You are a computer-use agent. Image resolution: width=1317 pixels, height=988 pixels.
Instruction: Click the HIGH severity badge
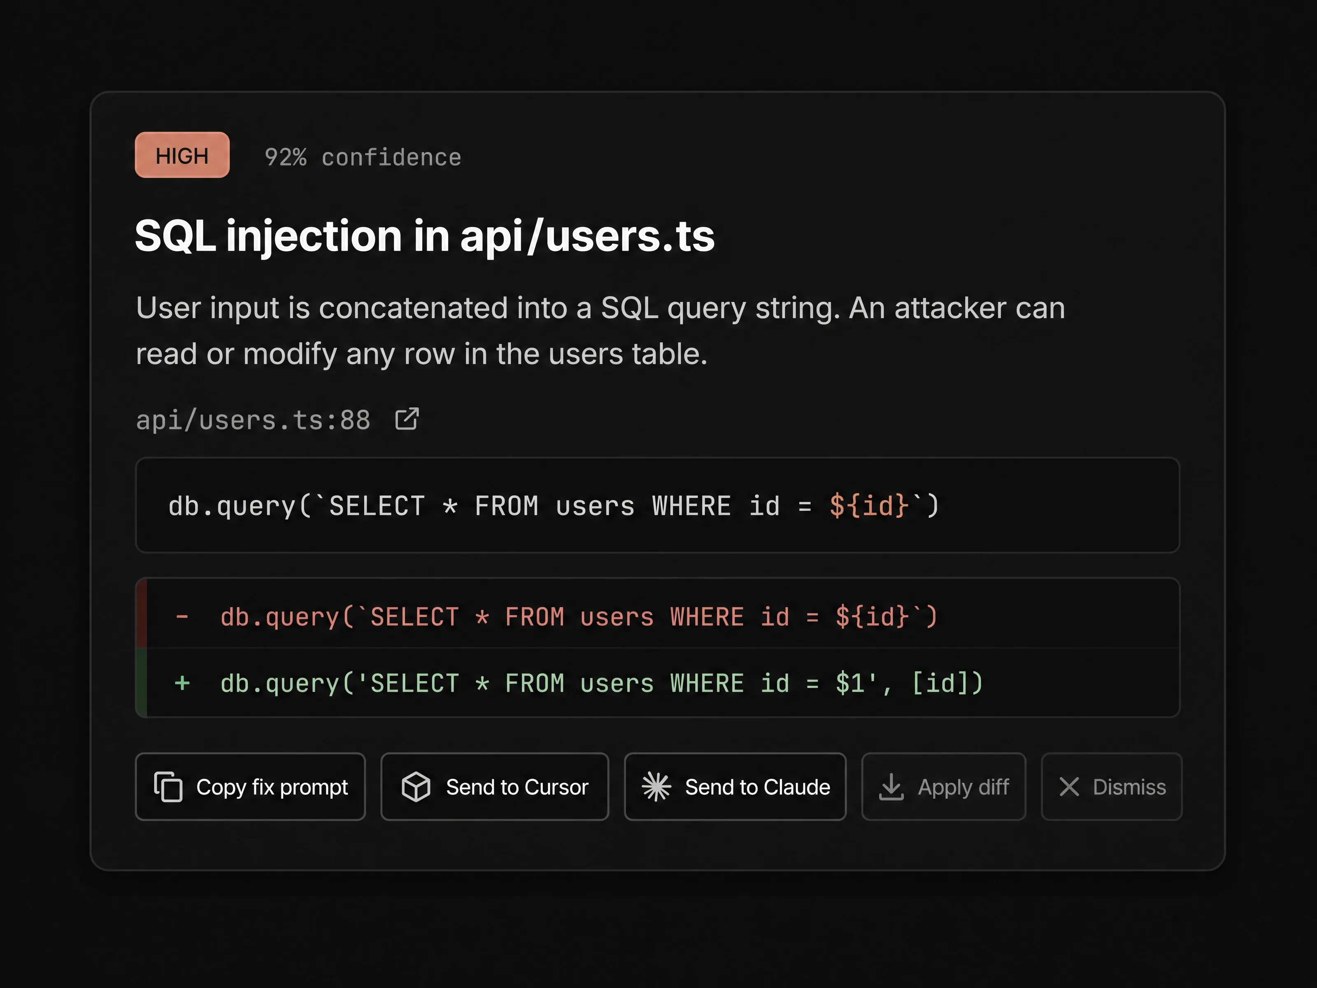[182, 155]
